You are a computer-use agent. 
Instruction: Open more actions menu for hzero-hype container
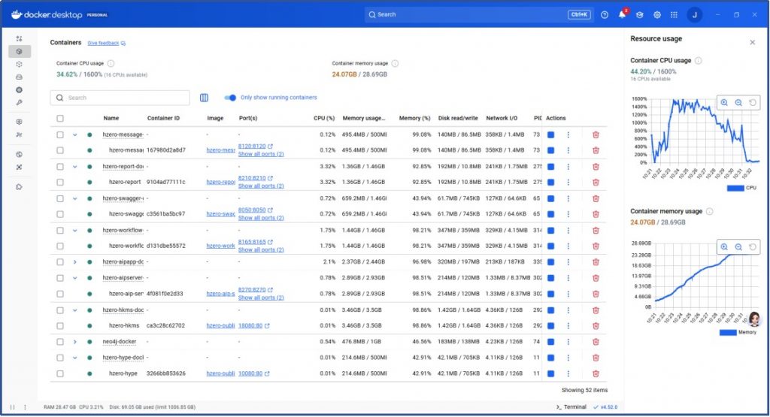568,373
